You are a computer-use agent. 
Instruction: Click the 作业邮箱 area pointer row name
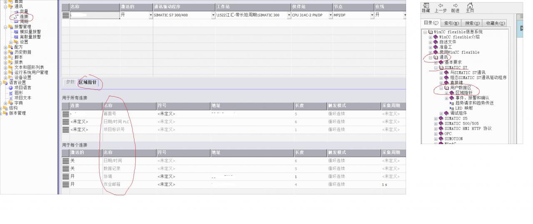pyautogui.click(x=112, y=184)
